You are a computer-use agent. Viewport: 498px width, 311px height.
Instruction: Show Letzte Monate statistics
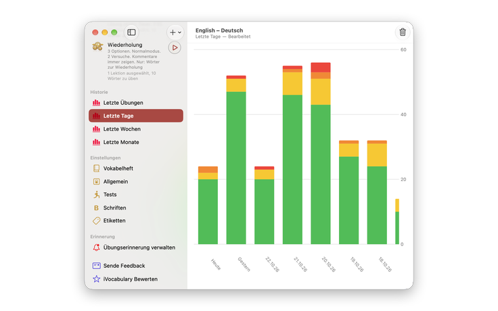(136, 142)
